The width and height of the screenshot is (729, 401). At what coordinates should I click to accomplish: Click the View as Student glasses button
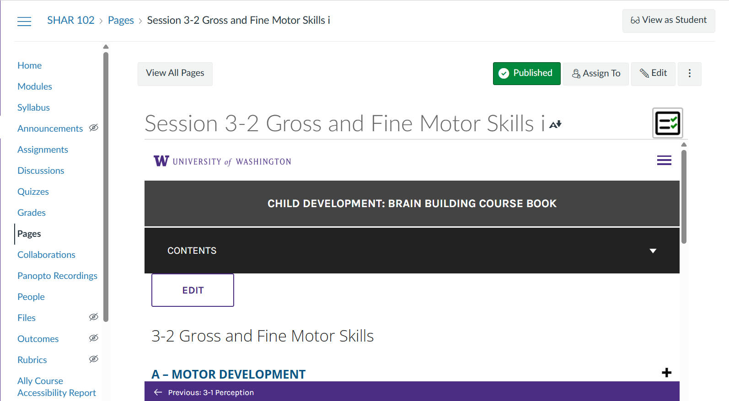668,21
